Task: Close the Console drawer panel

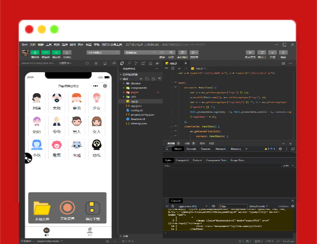Action: coord(293,201)
